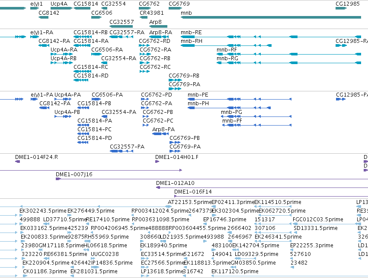Image resolution: width=368 pixels, height=278 pixels.
Task: Click EST label EK246341.5prime
Action: (x=278, y=237)
